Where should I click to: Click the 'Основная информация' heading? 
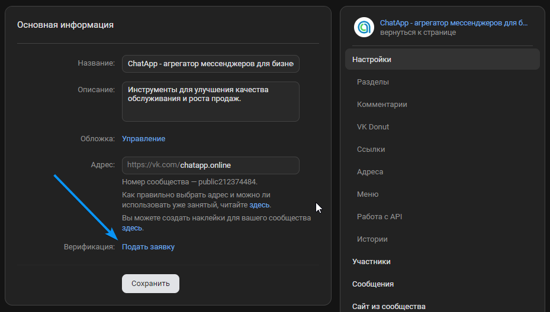[65, 25]
